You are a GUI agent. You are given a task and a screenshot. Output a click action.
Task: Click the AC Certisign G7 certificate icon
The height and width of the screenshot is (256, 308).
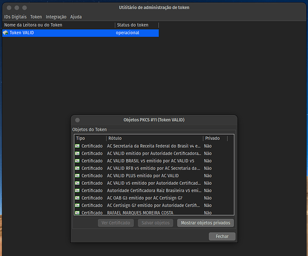pos(77,205)
